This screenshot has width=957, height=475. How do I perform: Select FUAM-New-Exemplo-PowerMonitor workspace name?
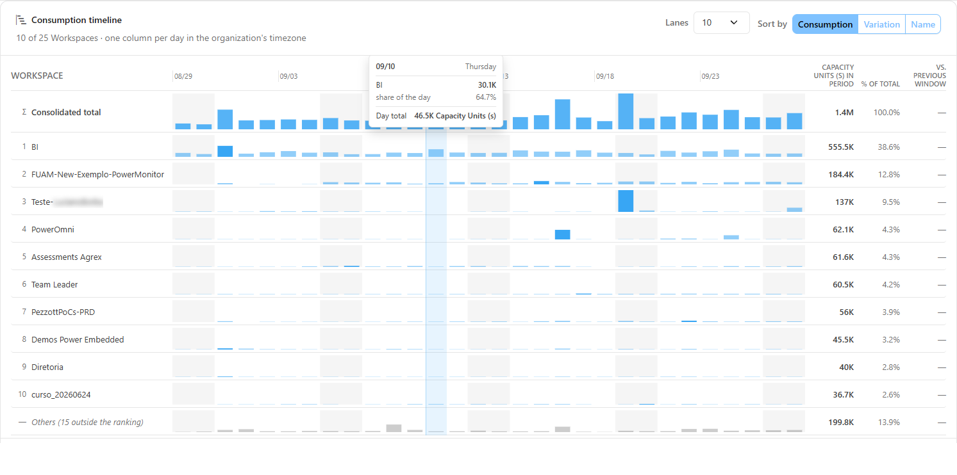[97, 174]
